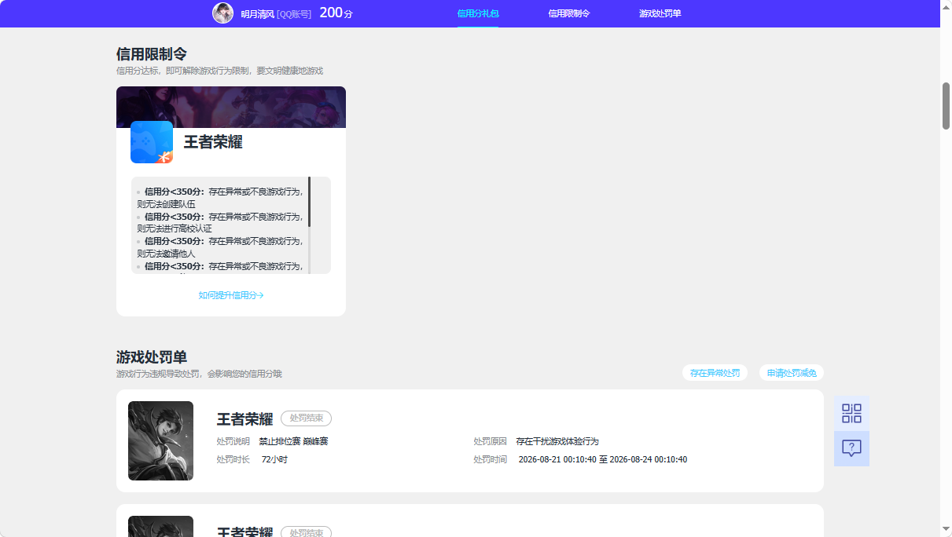This screenshot has height=537, width=952.
Task: Click the 则无法进行高校认证 restriction text
Action: [174, 228]
